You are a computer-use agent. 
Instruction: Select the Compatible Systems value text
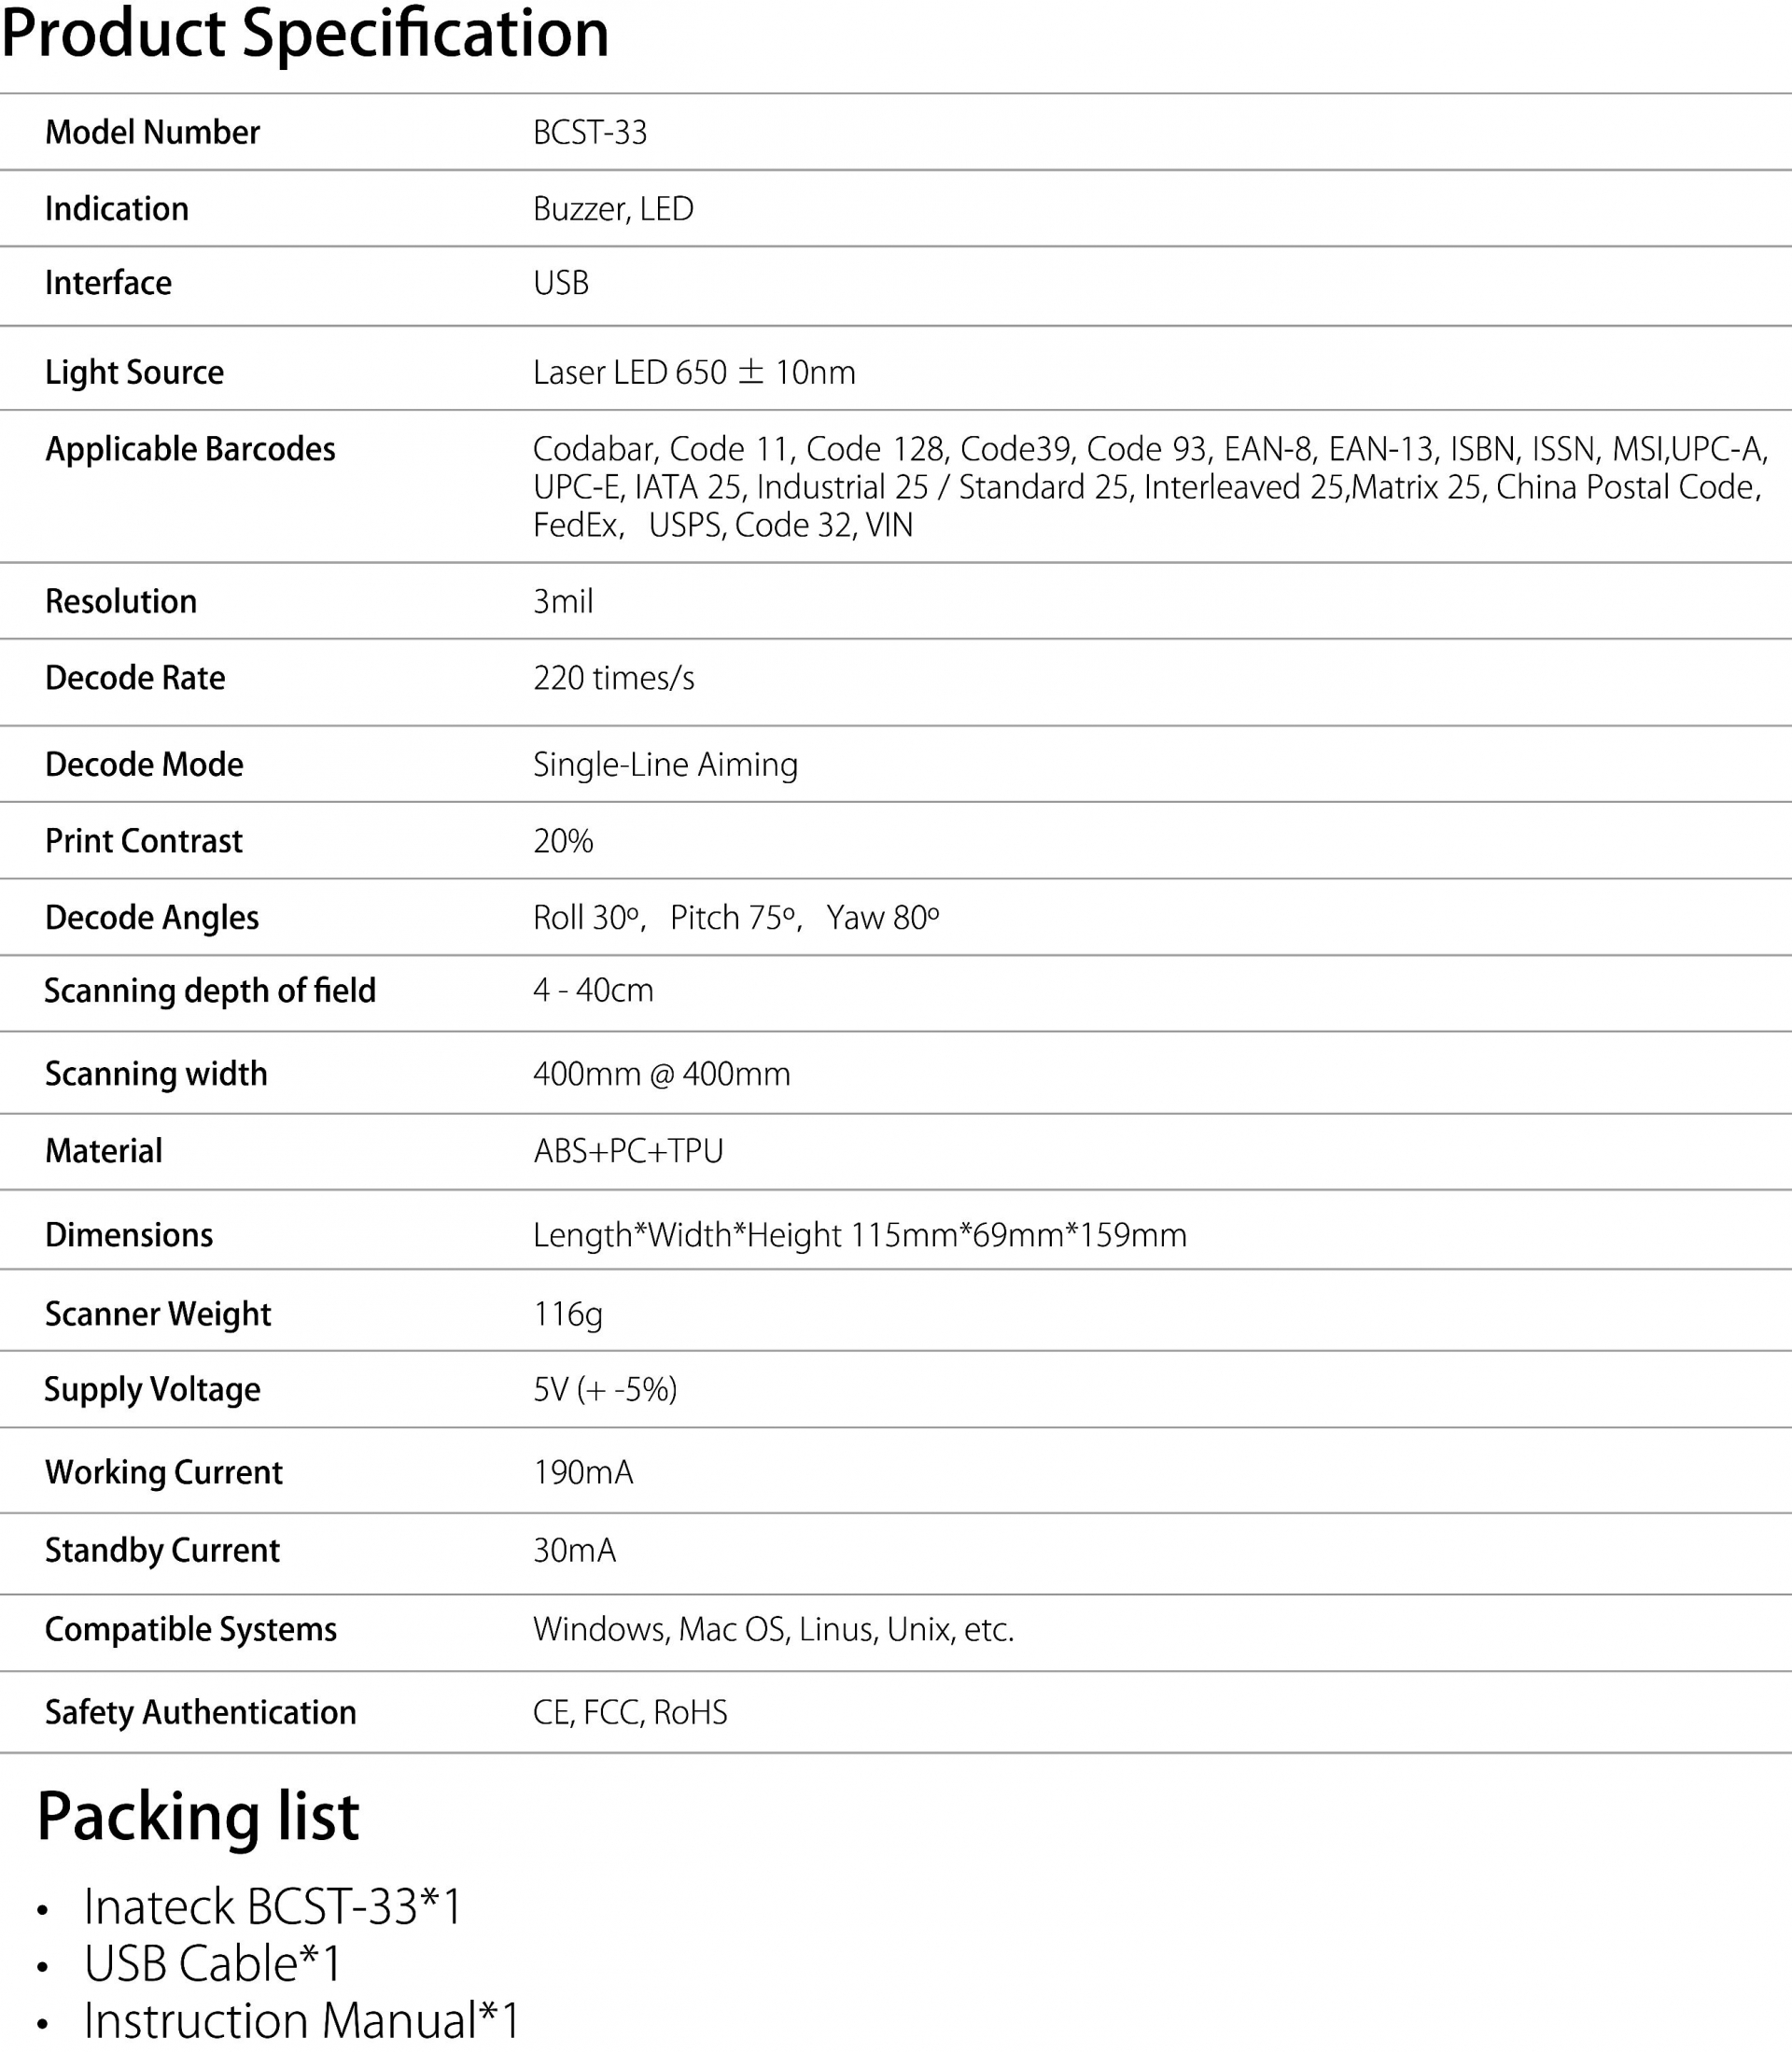774,1629
